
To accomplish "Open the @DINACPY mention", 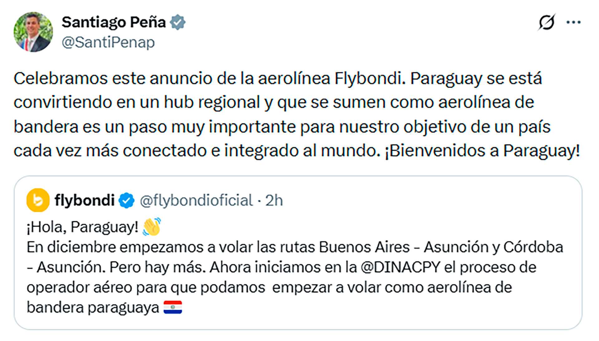I will [400, 267].
